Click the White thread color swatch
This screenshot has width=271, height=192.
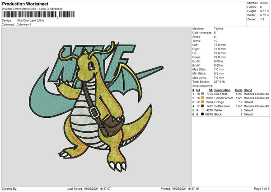(x=202, y=110)
